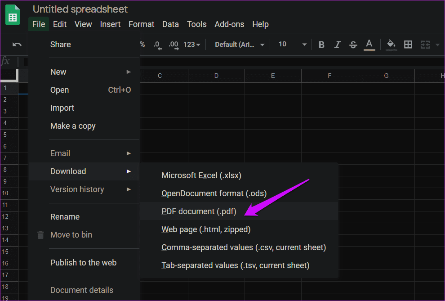Open the 123 number format dropdown
The height and width of the screenshot is (301, 445).
pos(192,45)
